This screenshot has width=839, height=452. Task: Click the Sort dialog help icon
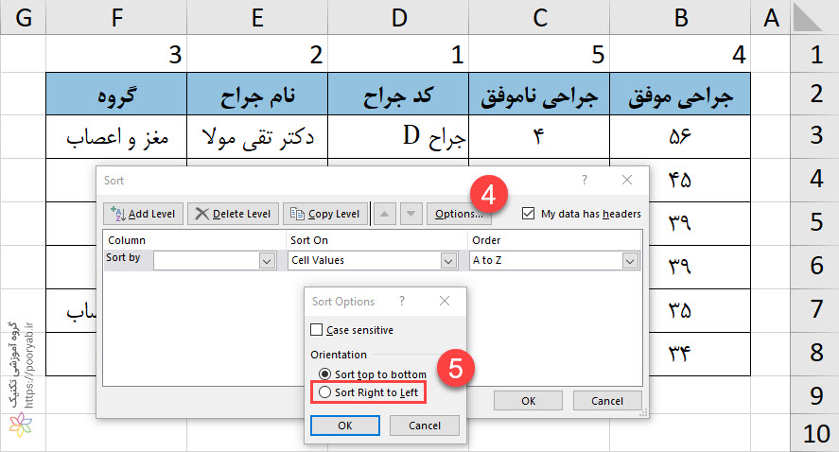pyautogui.click(x=585, y=181)
